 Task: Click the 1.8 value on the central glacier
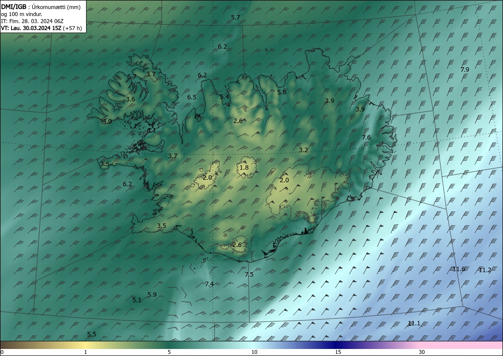click(x=244, y=167)
